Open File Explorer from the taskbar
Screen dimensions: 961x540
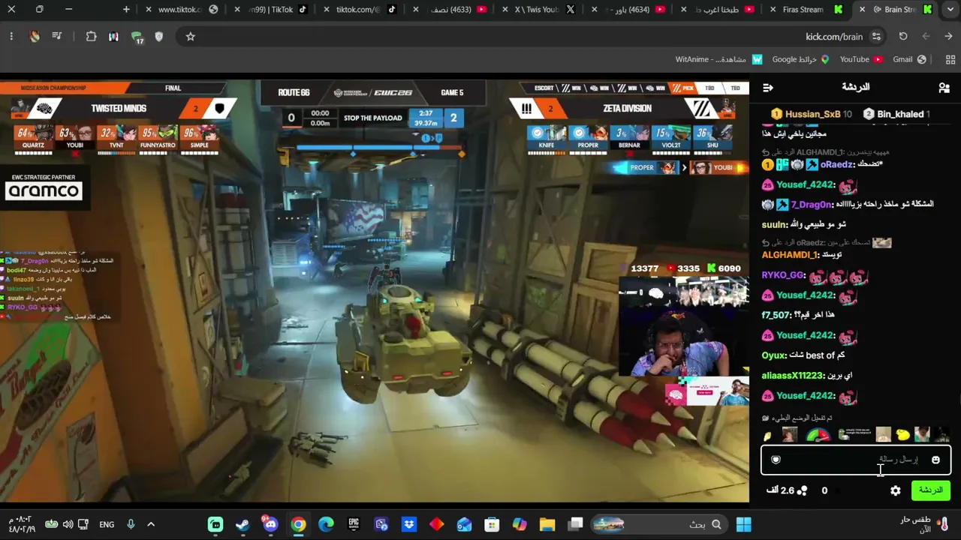[x=547, y=524]
